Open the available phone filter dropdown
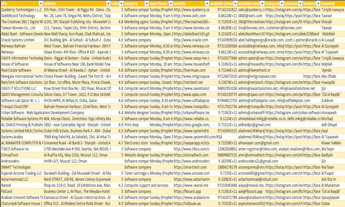The image size is (345, 207). click(x=235, y=4)
